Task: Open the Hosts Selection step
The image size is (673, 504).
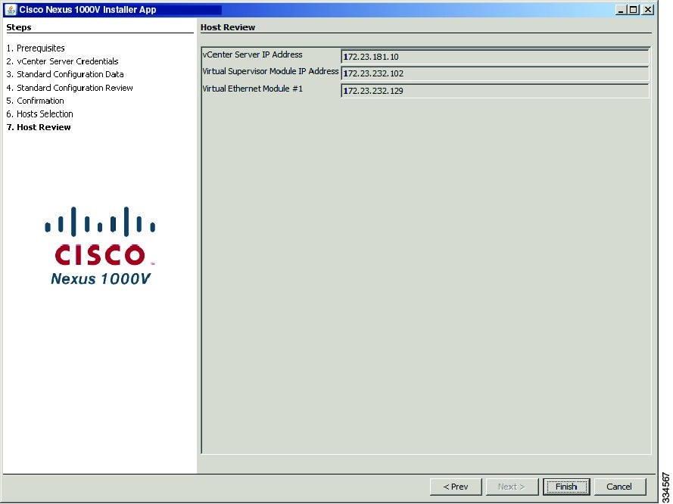Action: tap(44, 114)
